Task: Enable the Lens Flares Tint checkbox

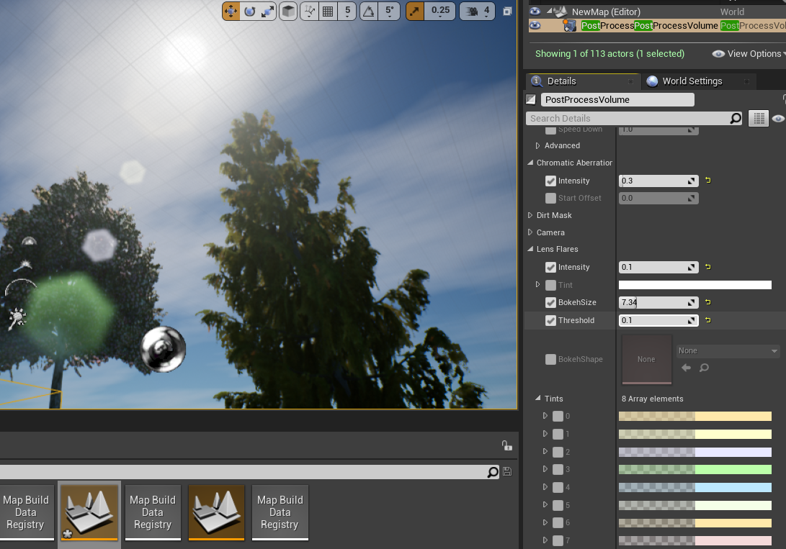Action: [x=550, y=285]
